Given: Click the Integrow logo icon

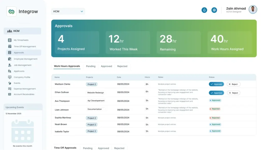Looking at the screenshot, I should pos(11,12).
